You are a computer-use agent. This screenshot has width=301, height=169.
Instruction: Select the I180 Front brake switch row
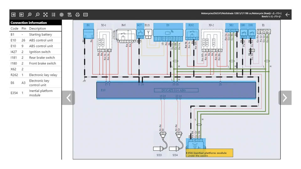pos(35,63)
